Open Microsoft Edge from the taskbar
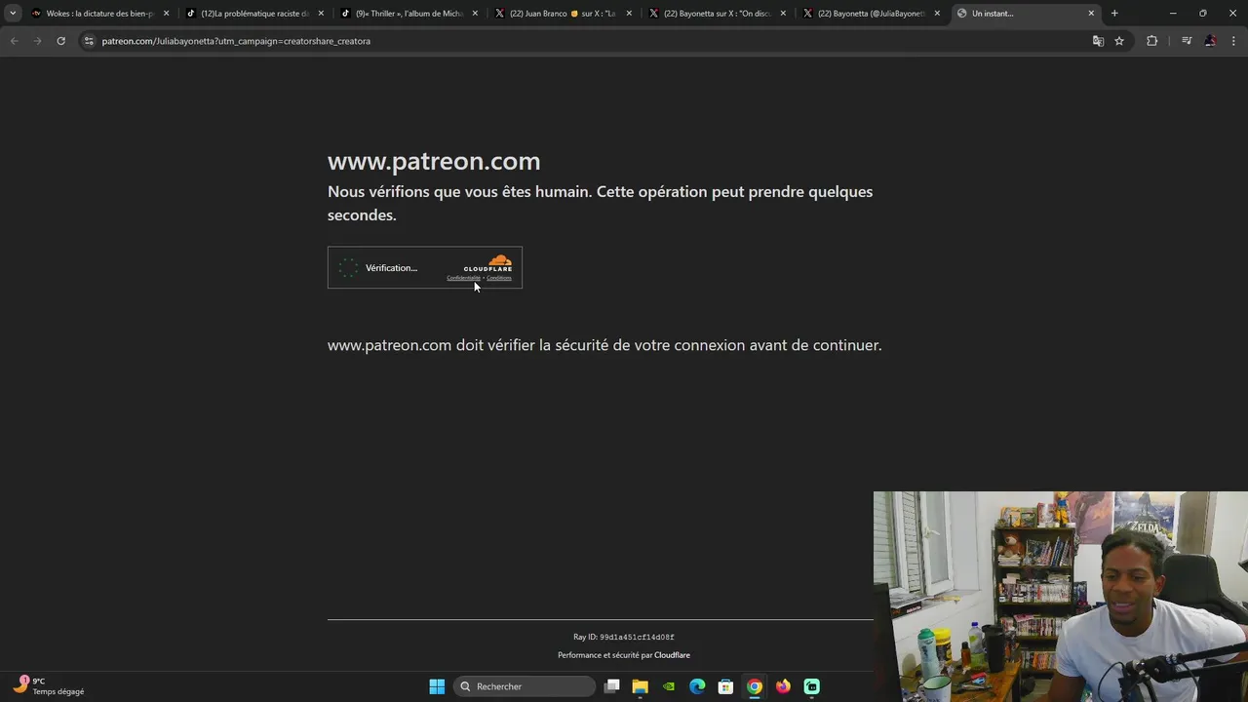Screen dimensions: 1248x702 point(697,686)
